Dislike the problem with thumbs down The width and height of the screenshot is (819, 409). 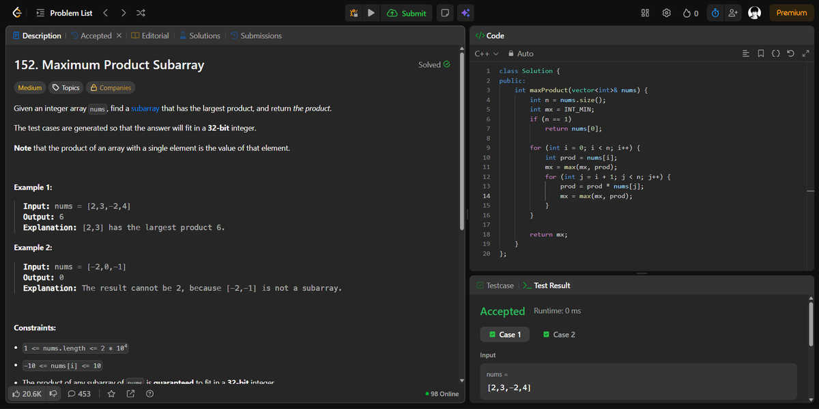[x=52, y=394]
